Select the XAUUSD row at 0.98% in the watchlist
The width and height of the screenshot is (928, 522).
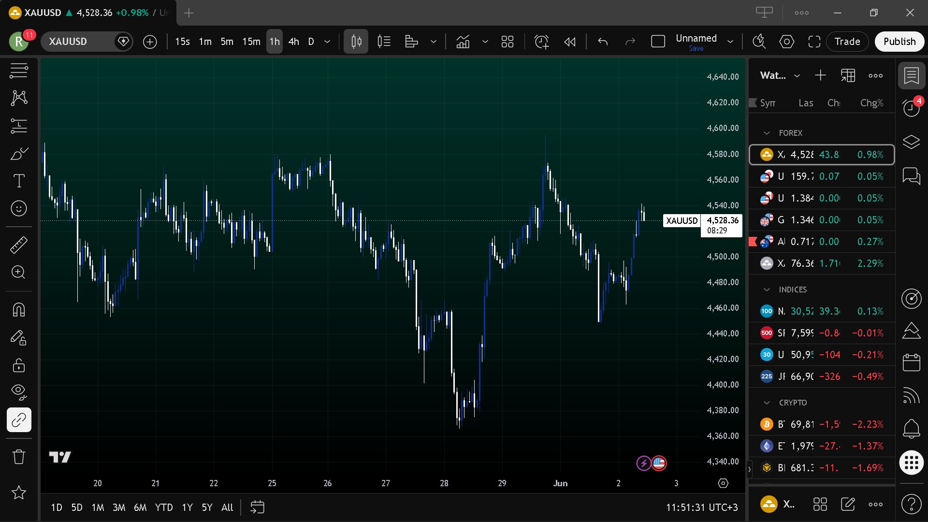tap(822, 155)
